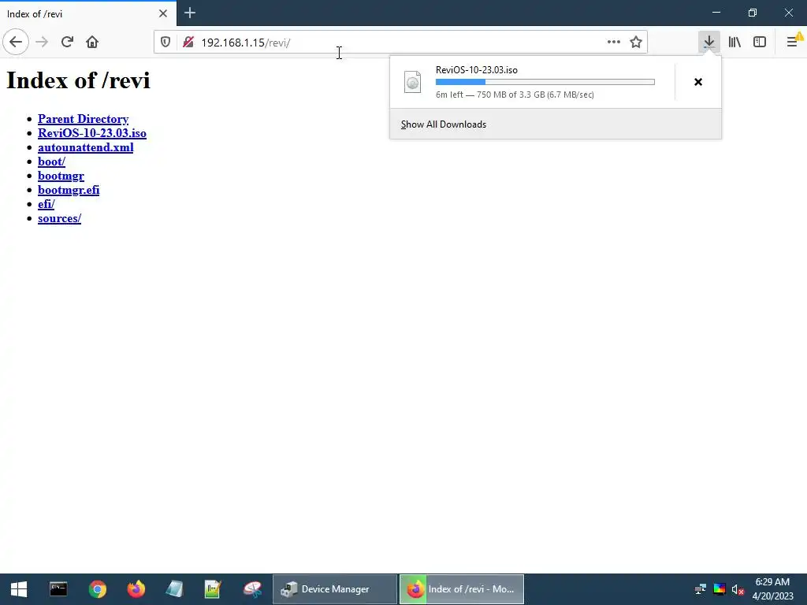Click the bootmgr file link

point(61,176)
